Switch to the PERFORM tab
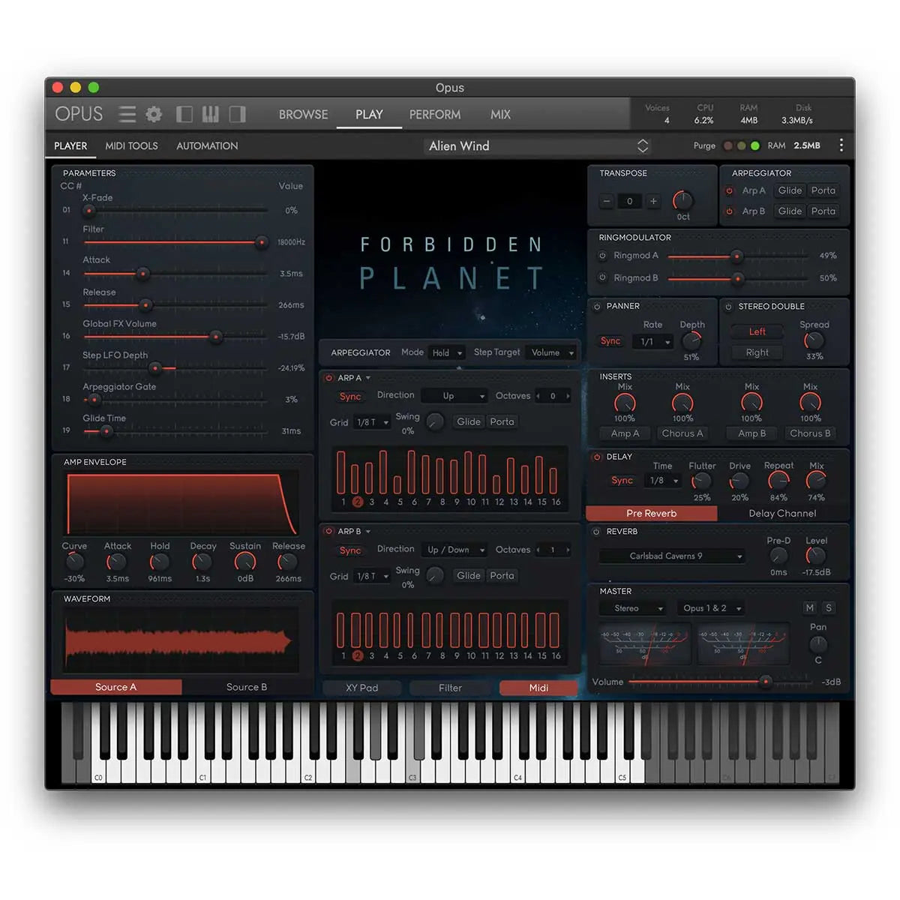This screenshot has height=900, width=900. (435, 114)
